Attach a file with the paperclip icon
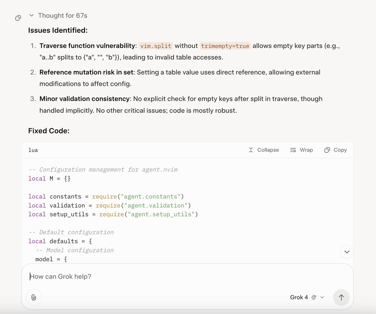The width and height of the screenshot is (376, 314). pyautogui.click(x=34, y=297)
